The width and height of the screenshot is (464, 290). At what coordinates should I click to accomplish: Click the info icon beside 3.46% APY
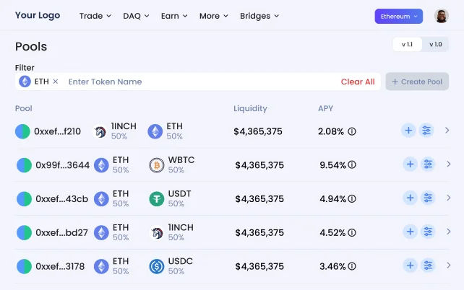click(352, 266)
